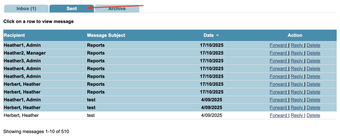The image size is (340, 136).
Task: Delete the Heather3, Admin Reports message
Action: pos(313,61)
